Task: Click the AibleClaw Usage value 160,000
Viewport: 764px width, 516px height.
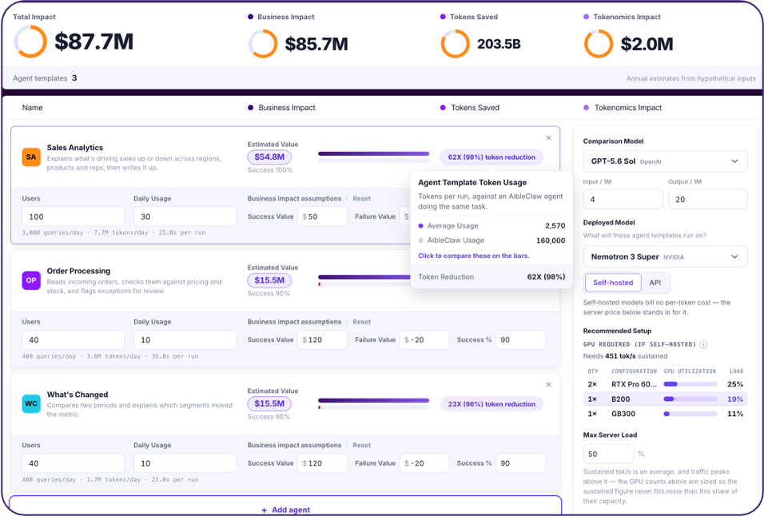Action: click(x=551, y=240)
